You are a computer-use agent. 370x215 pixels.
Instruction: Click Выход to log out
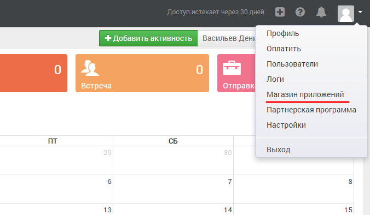pos(278,150)
